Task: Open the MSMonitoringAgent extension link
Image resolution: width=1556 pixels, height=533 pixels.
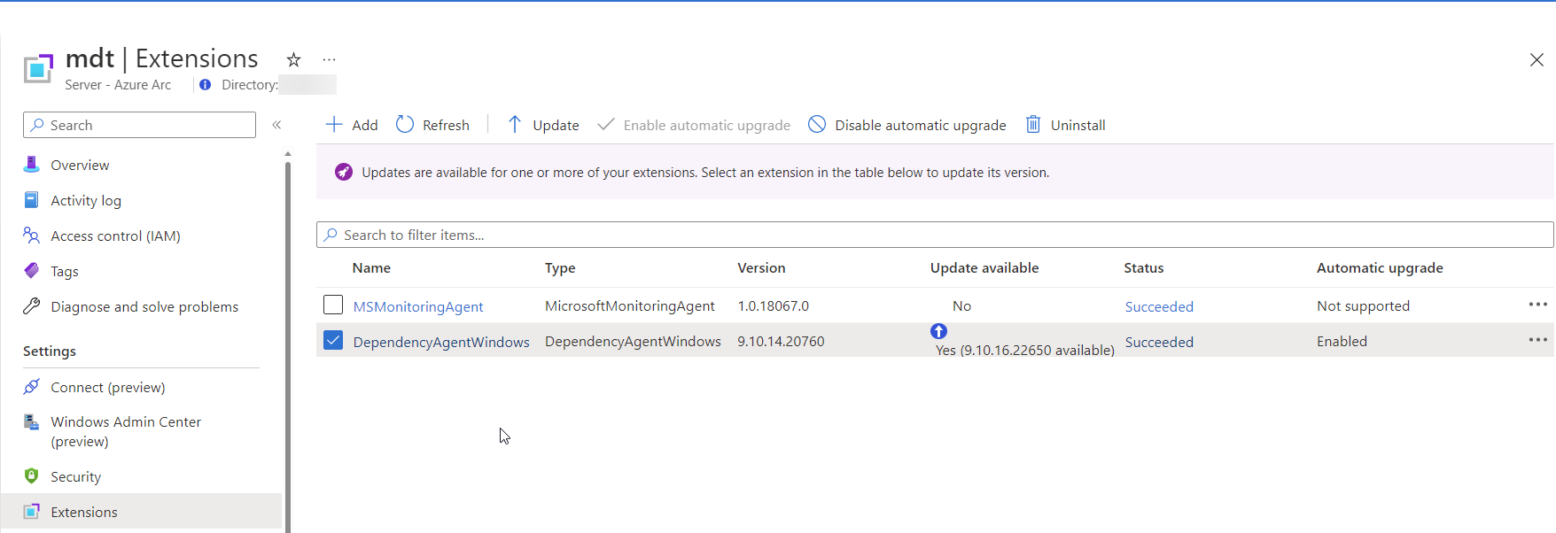Action: pos(418,306)
